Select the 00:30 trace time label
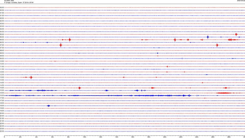This screenshot has height=138, width=245. (x=2, y=10)
